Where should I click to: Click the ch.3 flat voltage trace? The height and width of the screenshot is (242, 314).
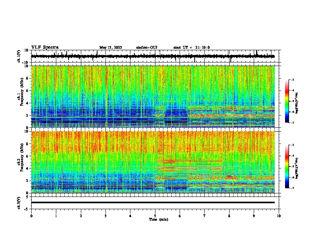coord(153,202)
